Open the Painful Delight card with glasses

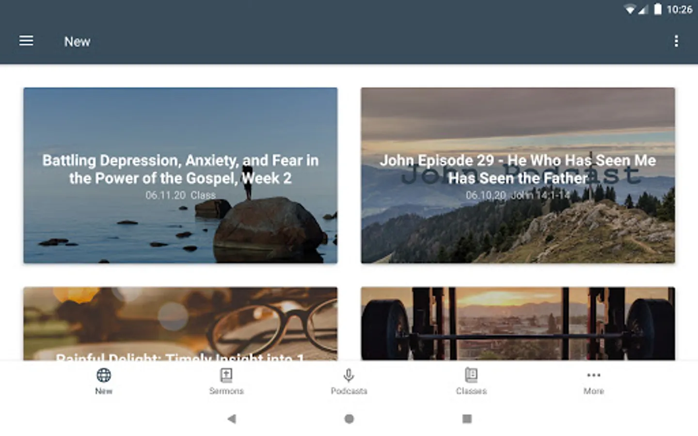pos(180,324)
